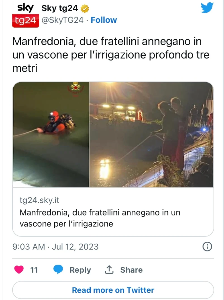This screenshot has width=224, height=300.
Task: Click the tweet text about Manfredonia
Action: tap(111, 55)
